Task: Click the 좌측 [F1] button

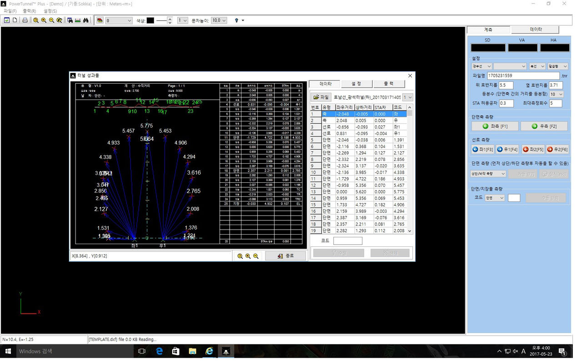Action: tap(495, 126)
